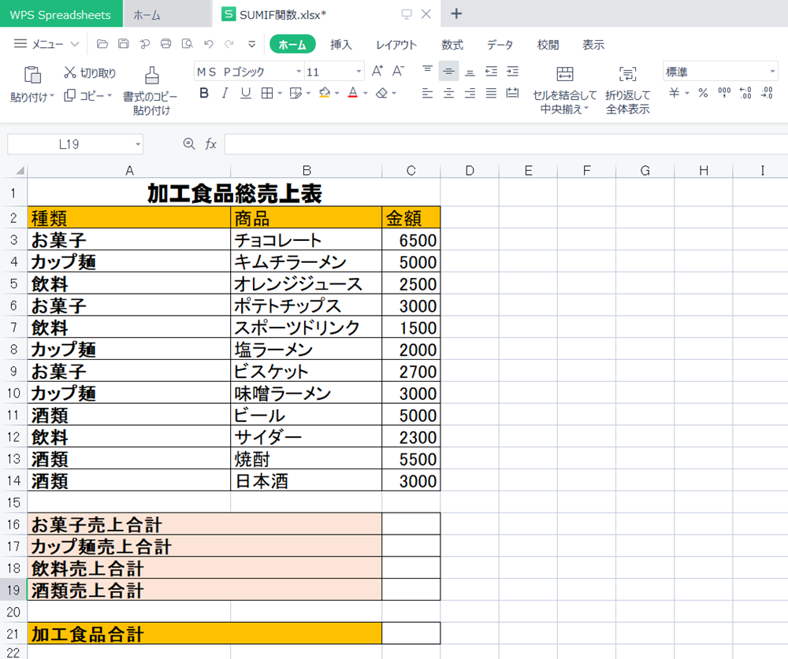Click the open folder icon
The width and height of the screenshot is (788, 659).
(x=102, y=44)
